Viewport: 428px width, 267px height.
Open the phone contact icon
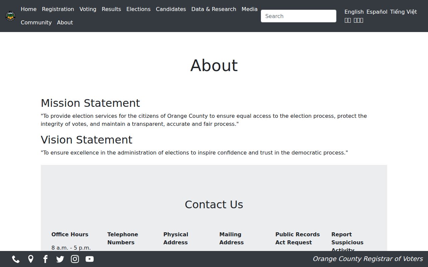pyautogui.click(x=16, y=259)
